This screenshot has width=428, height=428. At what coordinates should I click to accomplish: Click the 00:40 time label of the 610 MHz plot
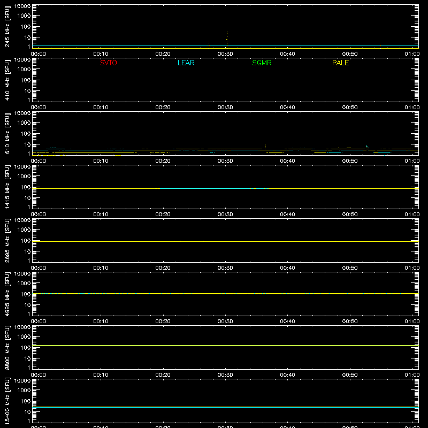click(x=287, y=161)
